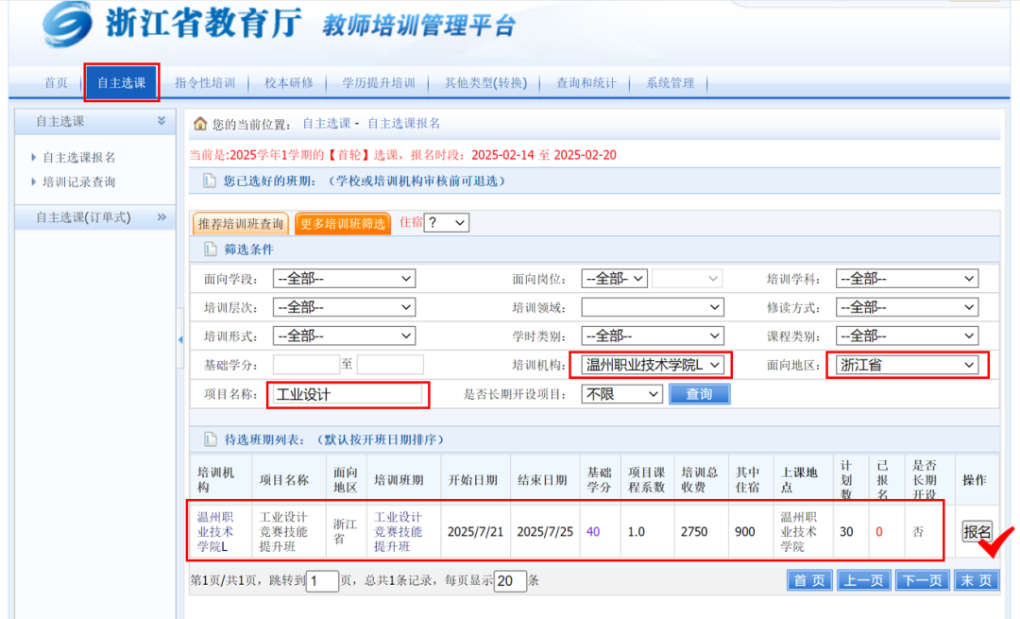The height and width of the screenshot is (619, 1020).
Task: Click document icon beside 筛选条件
Action: click(210, 249)
